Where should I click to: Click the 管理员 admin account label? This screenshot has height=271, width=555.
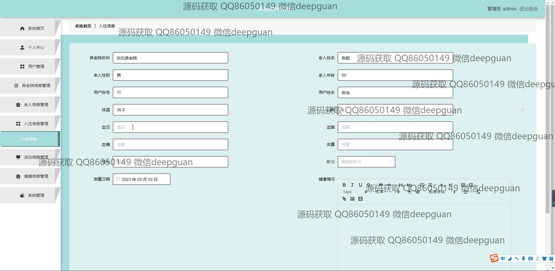[x=502, y=9]
